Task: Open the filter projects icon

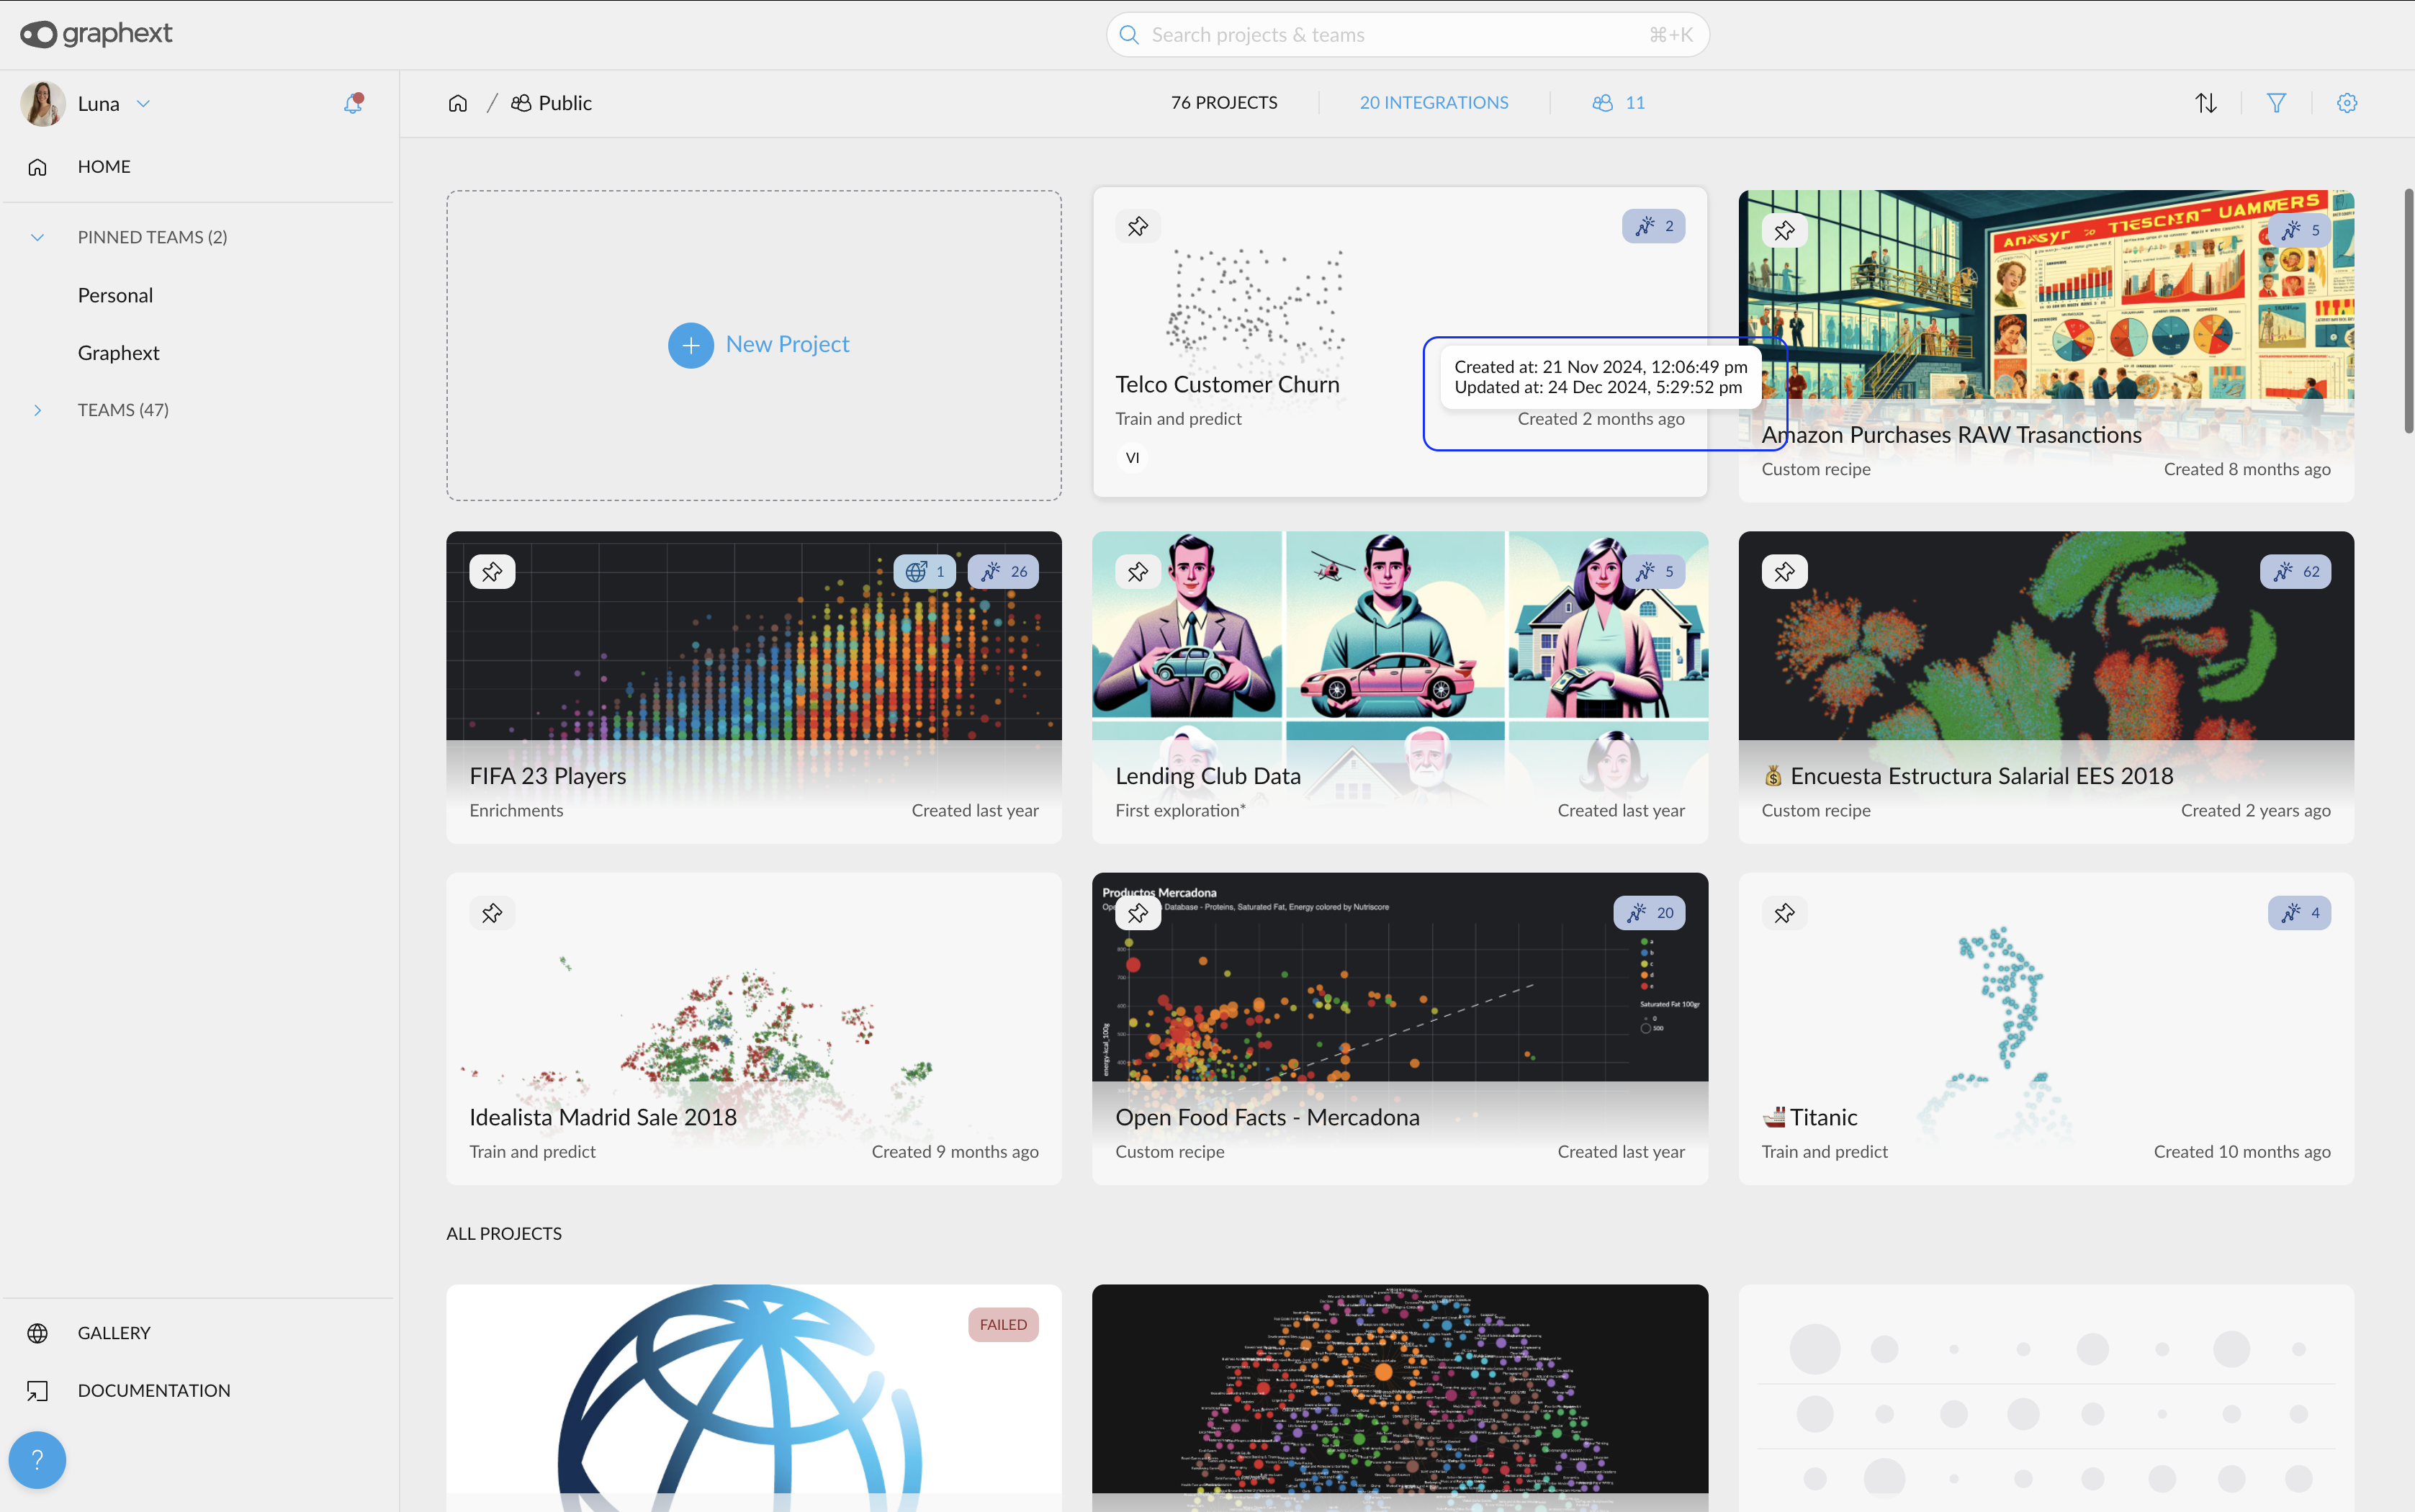Action: pos(2277,103)
